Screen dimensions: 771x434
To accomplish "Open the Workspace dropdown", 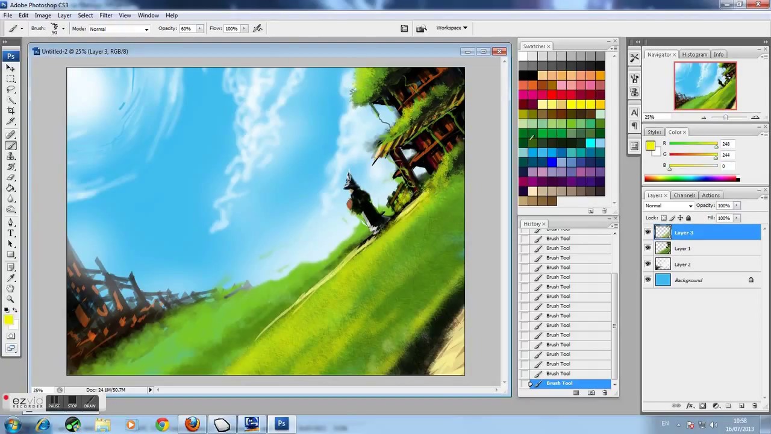I will coord(452,28).
